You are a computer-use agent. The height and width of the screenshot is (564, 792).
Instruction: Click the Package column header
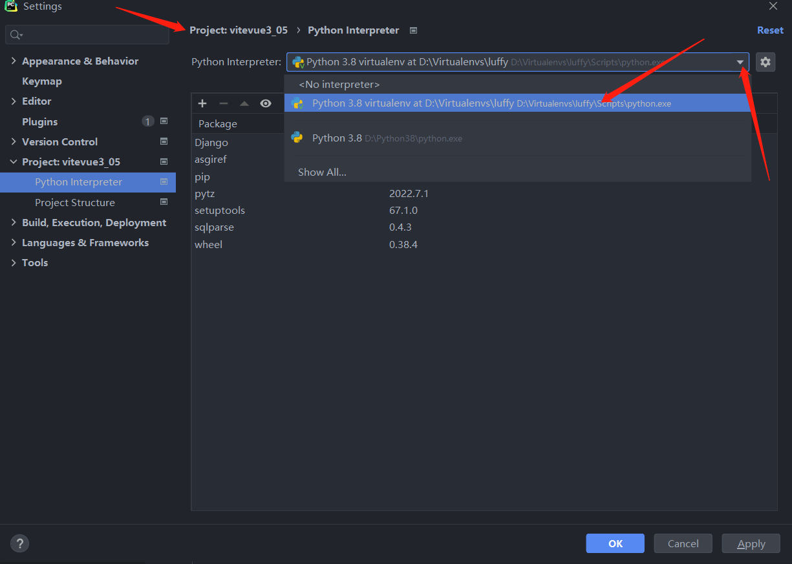pos(218,123)
